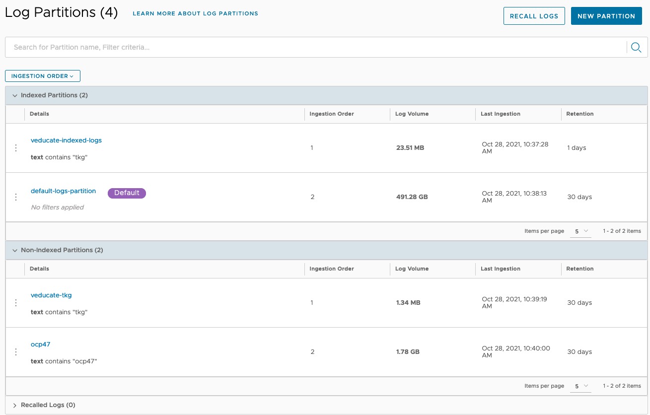Click the 'No filters applied' text

tap(57, 207)
